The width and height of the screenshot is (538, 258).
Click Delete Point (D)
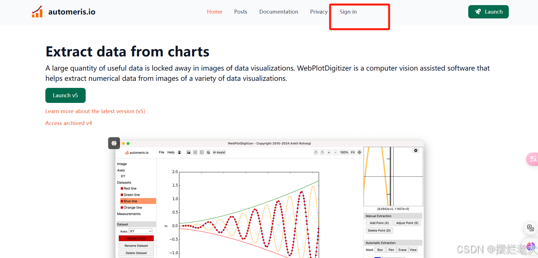click(x=379, y=230)
